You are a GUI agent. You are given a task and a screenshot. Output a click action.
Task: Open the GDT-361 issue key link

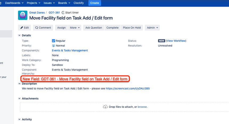(54, 13)
